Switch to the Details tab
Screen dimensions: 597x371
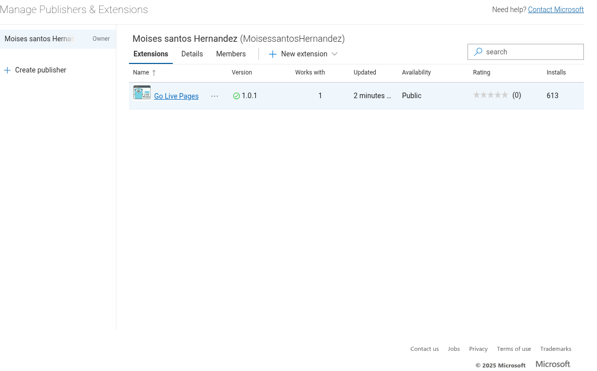tap(192, 54)
